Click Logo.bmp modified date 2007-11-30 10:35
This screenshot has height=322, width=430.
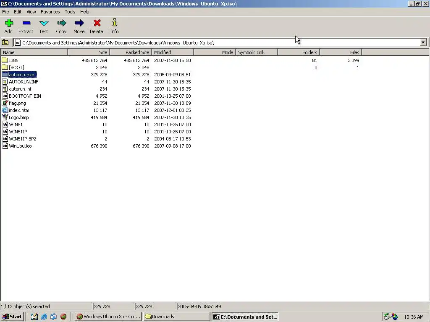pyautogui.click(x=173, y=117)
